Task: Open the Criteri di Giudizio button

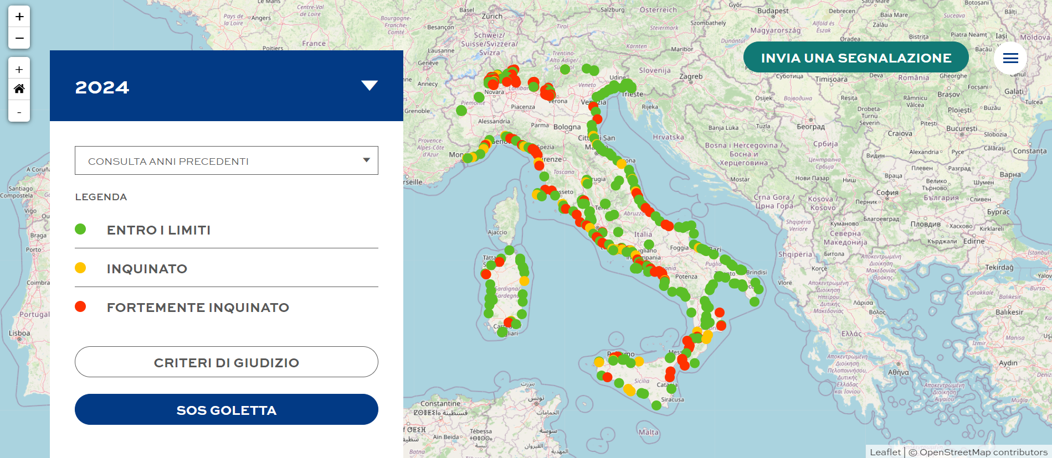Action: click(226, 362)
